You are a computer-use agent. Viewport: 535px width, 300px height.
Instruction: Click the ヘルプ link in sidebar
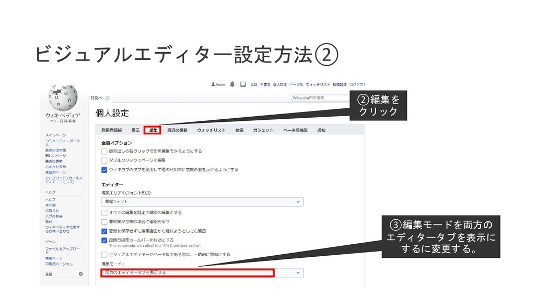pyautogui.click(x=51, y=199)
